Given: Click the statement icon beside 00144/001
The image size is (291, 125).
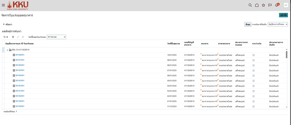Looking at the screenshot, I should point(14,75).
